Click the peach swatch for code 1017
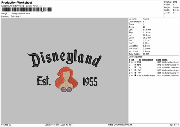Image resolution: width=180 pixels, height=127 pixels. click(x=136, y=62)
